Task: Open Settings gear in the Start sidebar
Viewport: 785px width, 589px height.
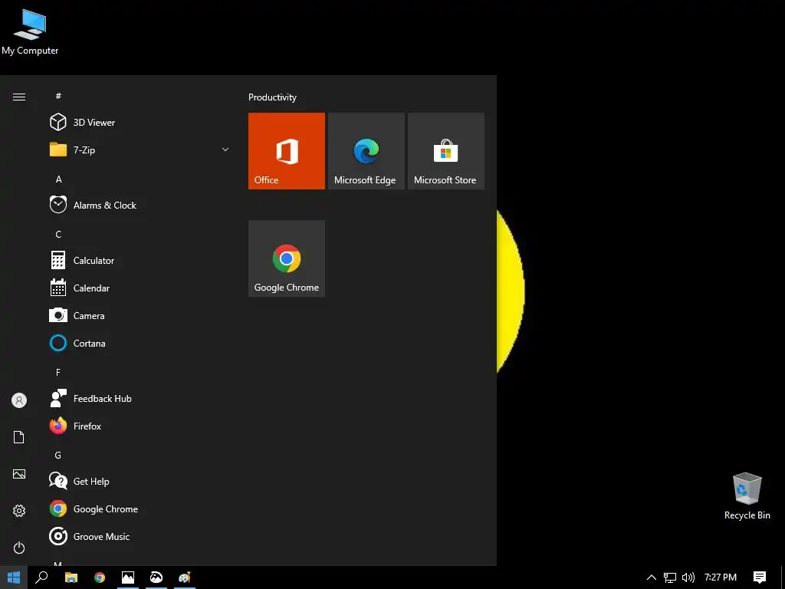Action: click(x=19, y=511)
